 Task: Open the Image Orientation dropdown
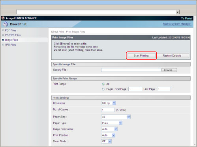coord(109,129)
